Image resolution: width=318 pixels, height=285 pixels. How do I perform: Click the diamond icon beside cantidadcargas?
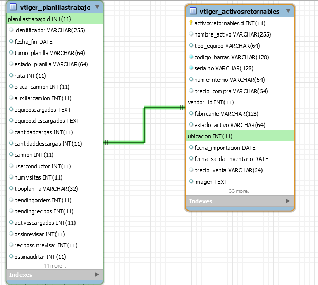coord(11,132)
